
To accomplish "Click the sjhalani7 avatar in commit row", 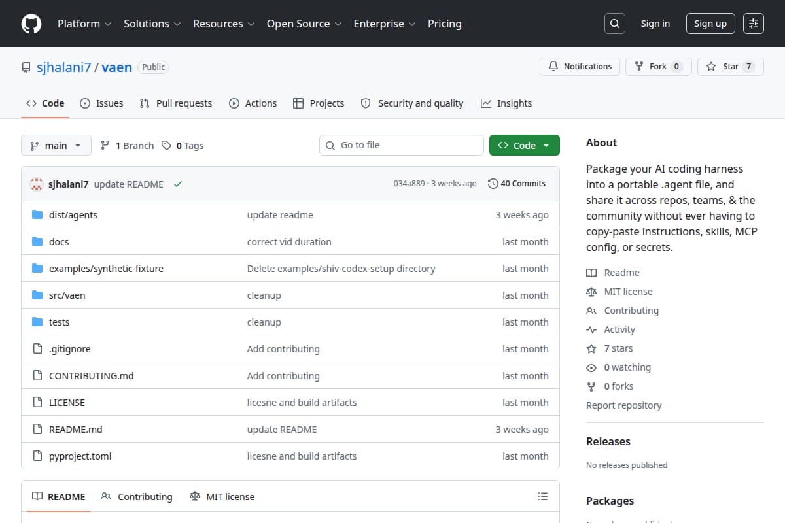I will (37, 184).
